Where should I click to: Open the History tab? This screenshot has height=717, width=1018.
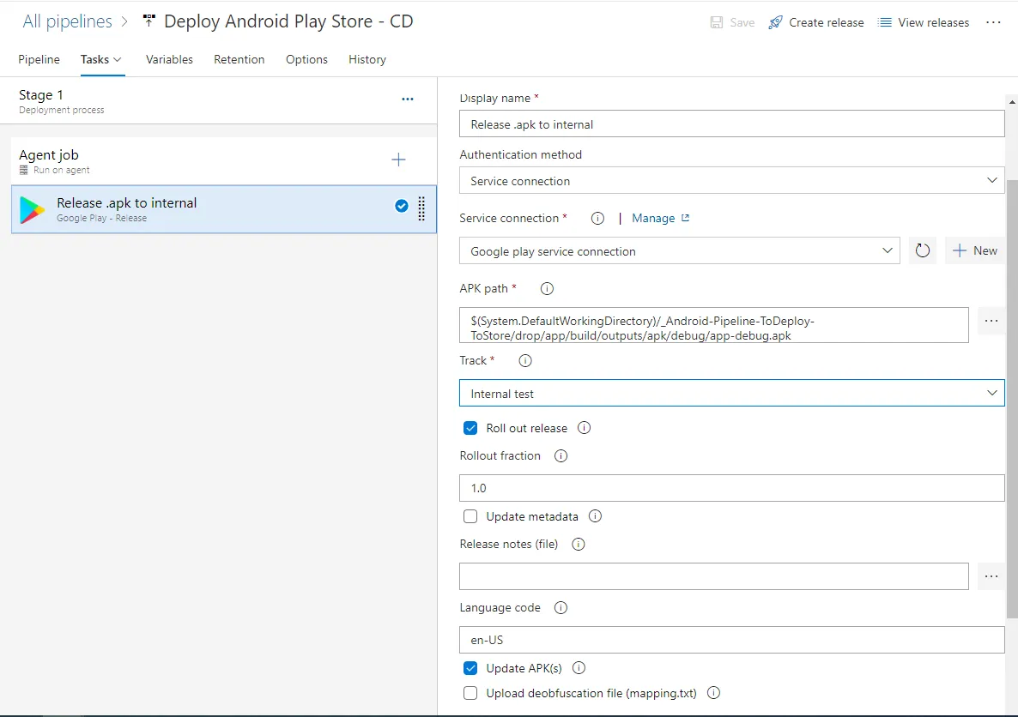(367, 59)
